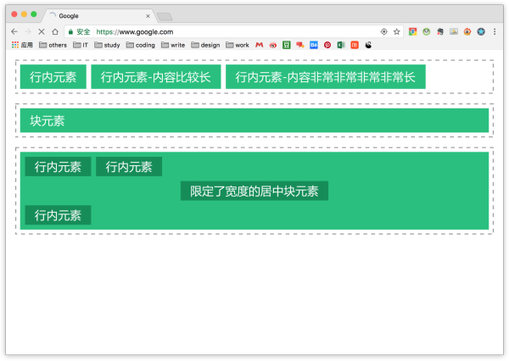509x361 pixels.
Task: Expand the 'others' bookmark folder
Action: [53, 45]
